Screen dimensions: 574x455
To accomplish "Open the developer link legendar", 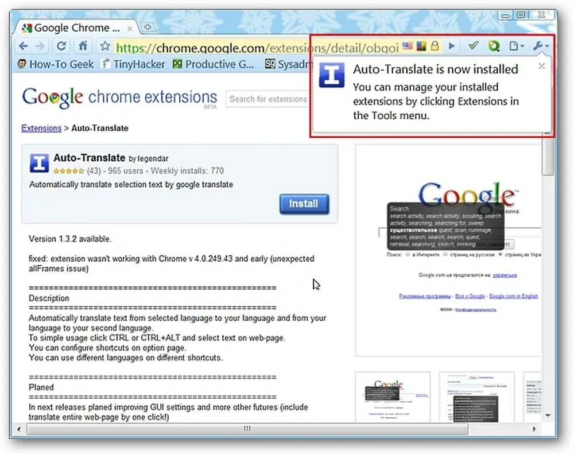I will (153, 158).
